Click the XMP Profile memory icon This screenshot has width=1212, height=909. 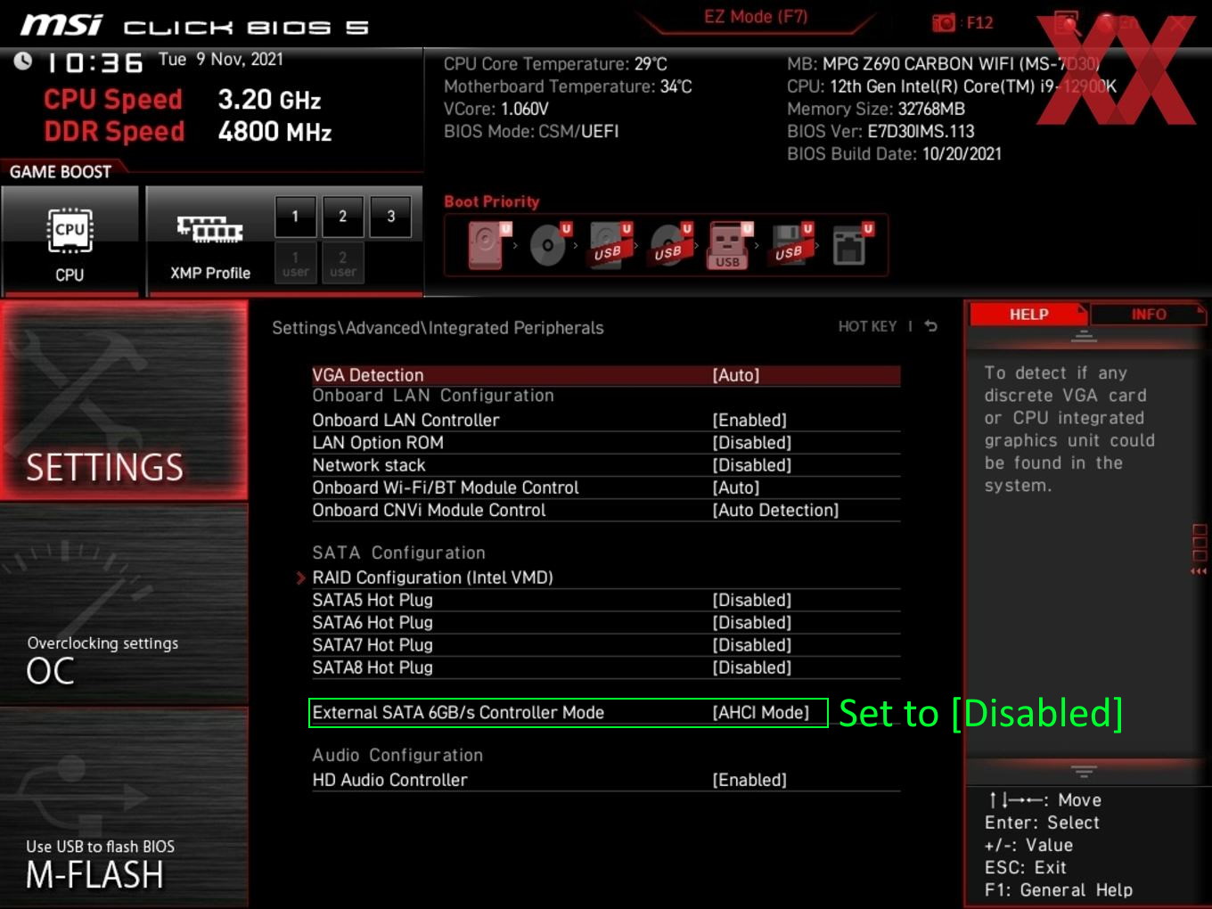click(209, 229)
